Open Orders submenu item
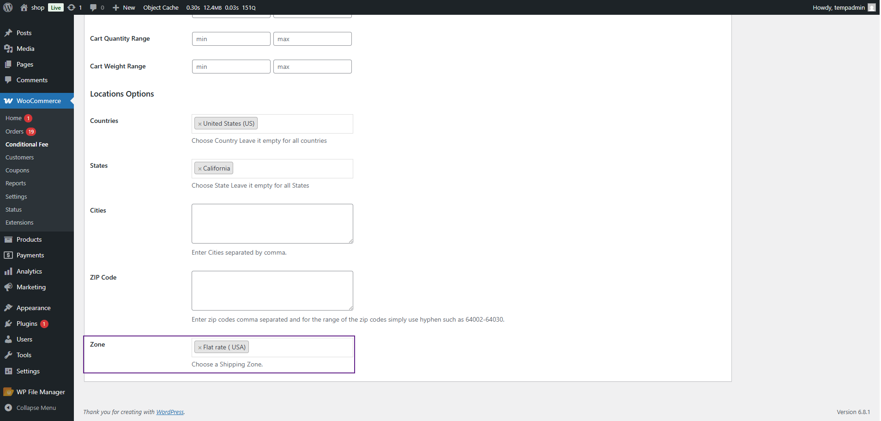 14,132
